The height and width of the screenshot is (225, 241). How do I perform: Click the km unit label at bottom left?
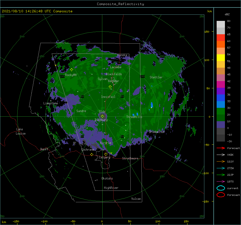[4, 222]
